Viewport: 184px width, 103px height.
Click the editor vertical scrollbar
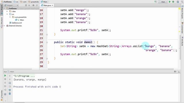(x=180, y=47)
